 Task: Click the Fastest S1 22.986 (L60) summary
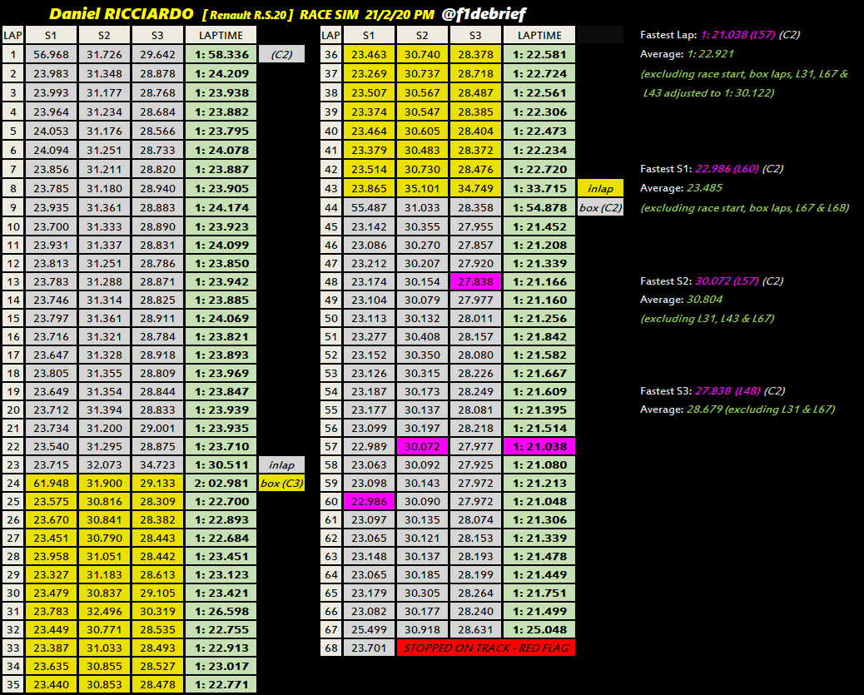click(x=712, y=169)
